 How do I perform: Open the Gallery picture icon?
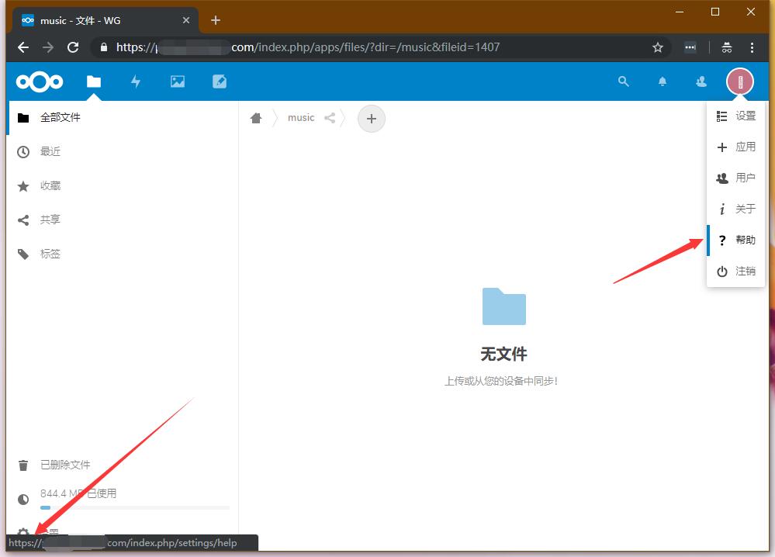178,81
